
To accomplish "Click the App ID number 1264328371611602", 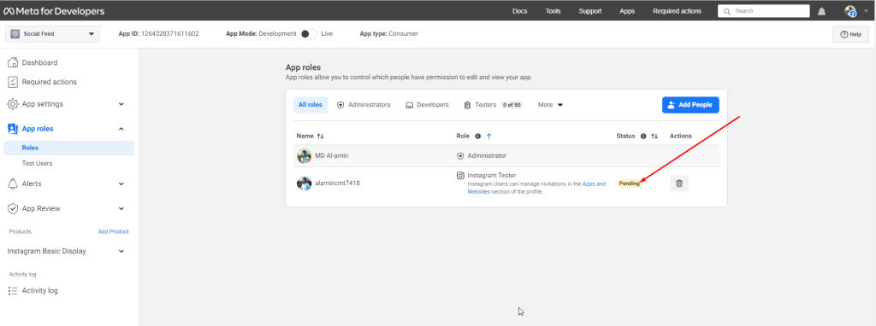I will [169, 34].
